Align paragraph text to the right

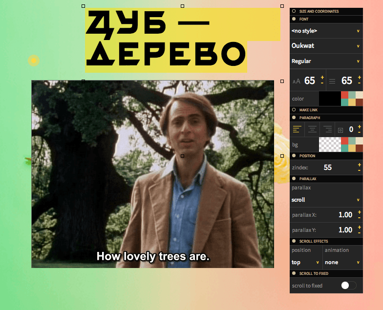pyautogui.click(x=327, y=129)
